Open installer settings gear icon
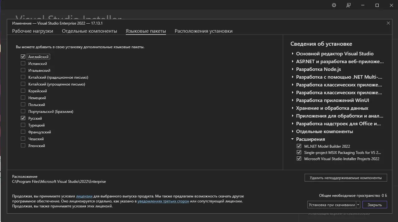The width and height of the screenshot is (398, 222). click(x=334, y=5)
